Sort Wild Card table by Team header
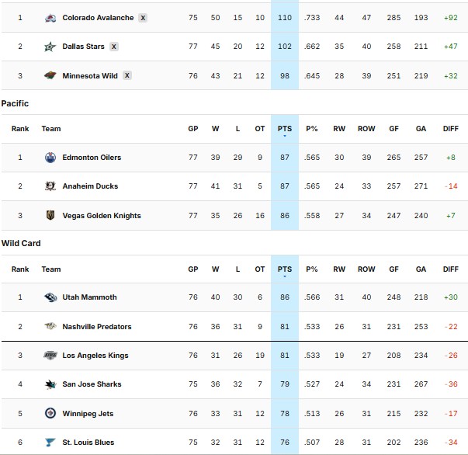Screen dimensions: 468x455 [x=51, y=269]
